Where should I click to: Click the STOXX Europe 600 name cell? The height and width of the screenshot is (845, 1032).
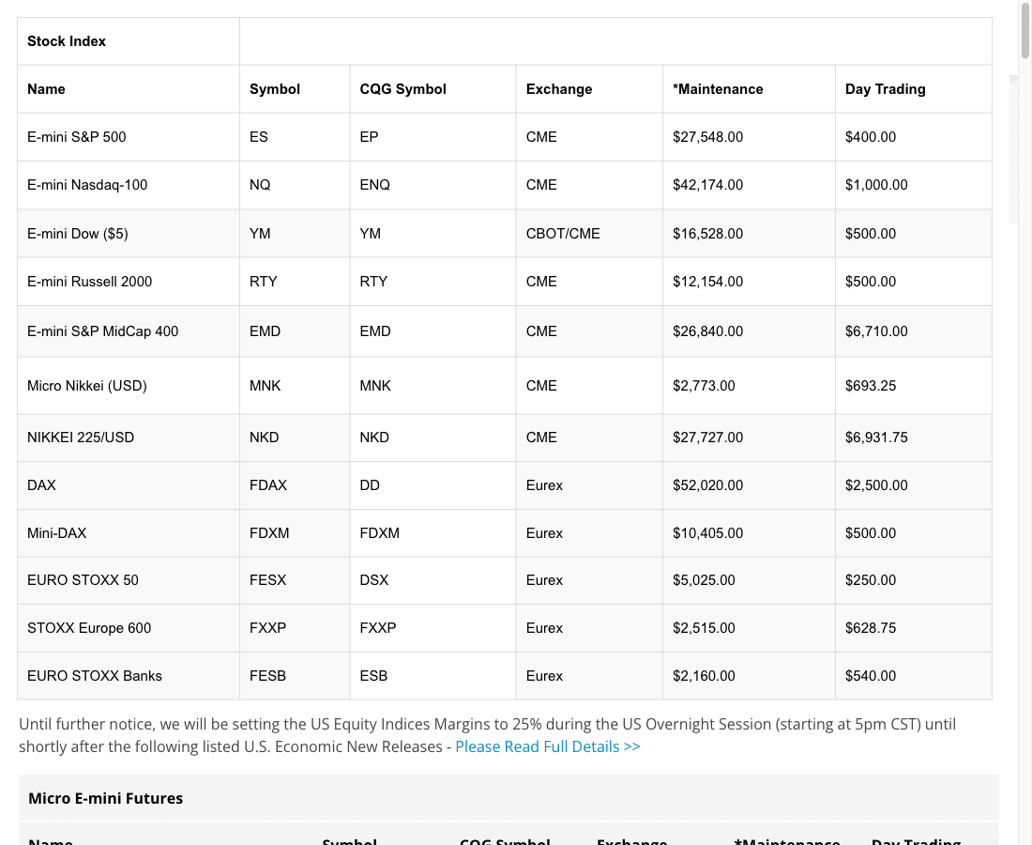tap(129, 628)
